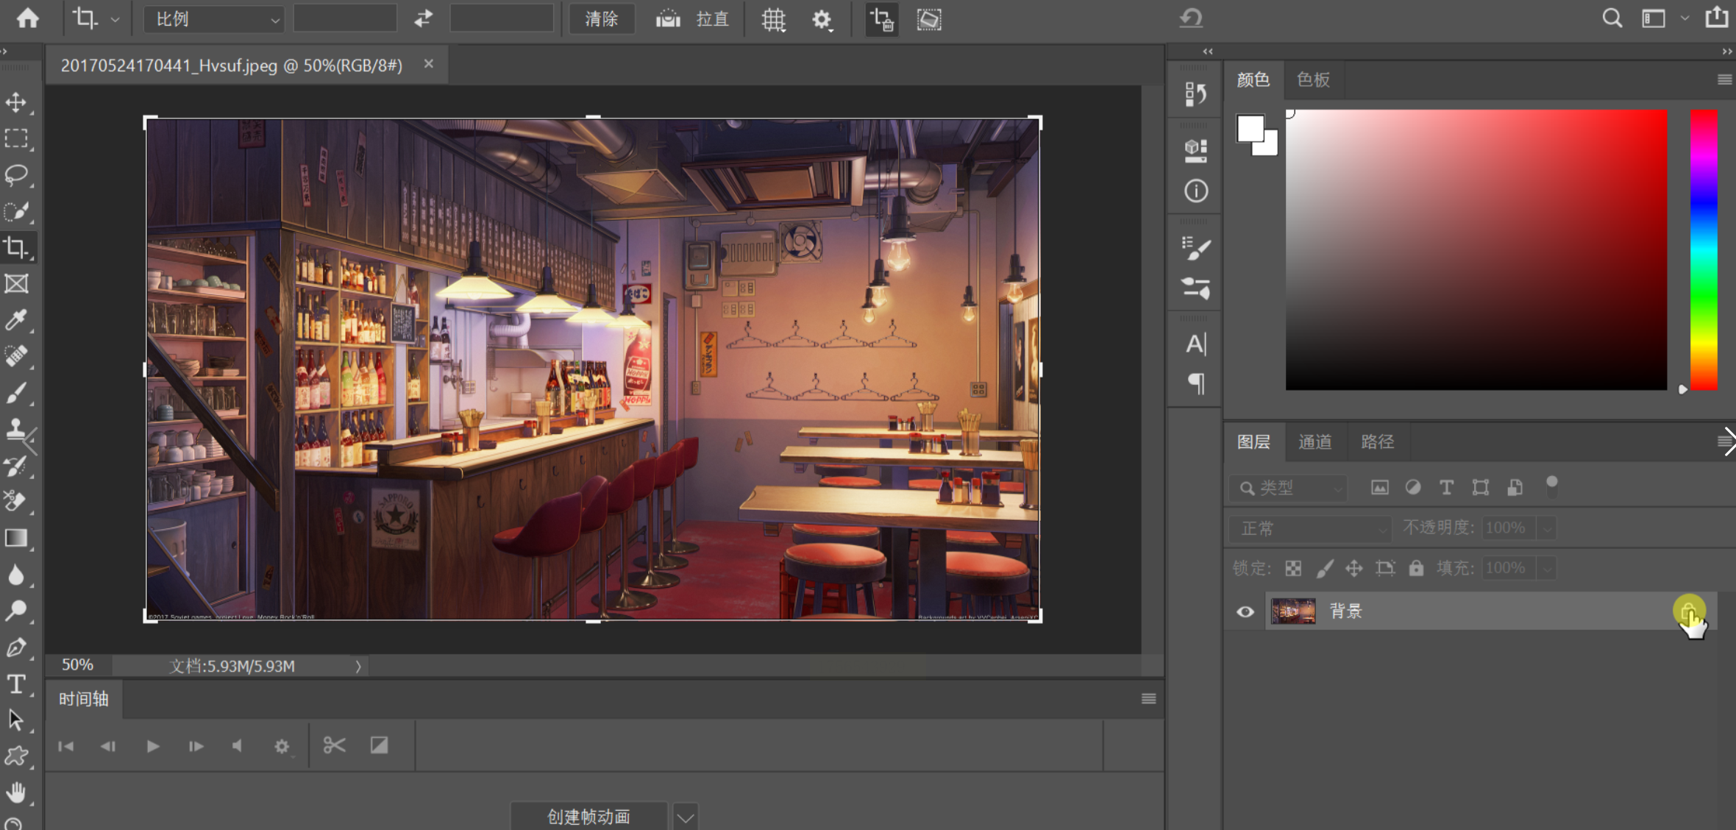Click the 创建帧动画 button
The width and height of the screenshot is (1736, 830).
coord(588,817)
